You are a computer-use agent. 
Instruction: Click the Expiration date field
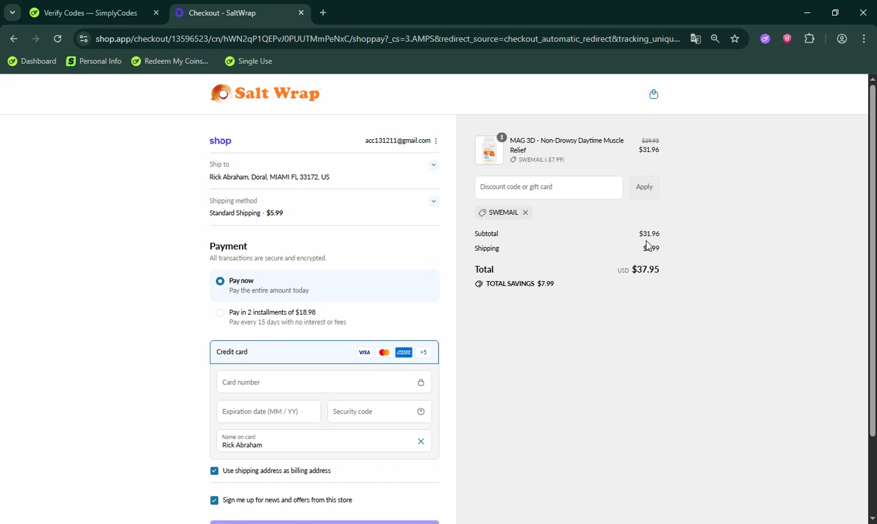coord(268,412)
